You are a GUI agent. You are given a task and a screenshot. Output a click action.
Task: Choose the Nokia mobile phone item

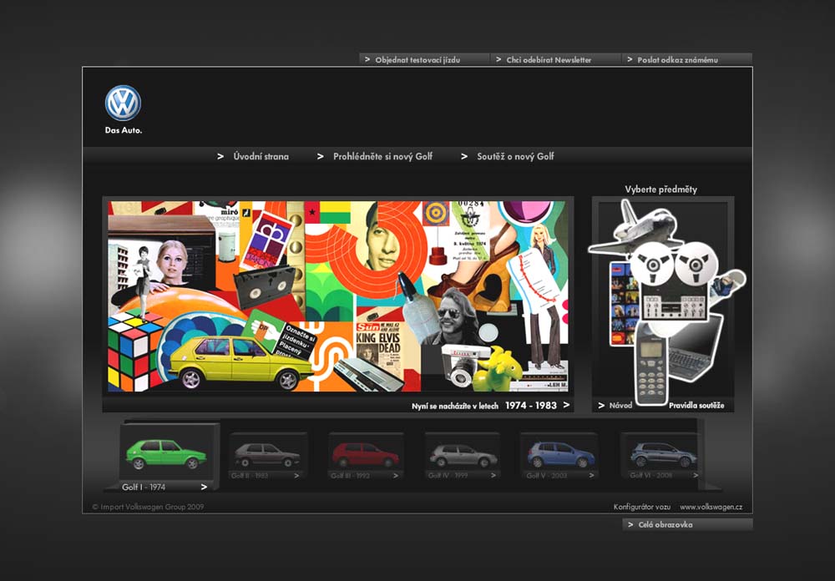tap(651, 363)
